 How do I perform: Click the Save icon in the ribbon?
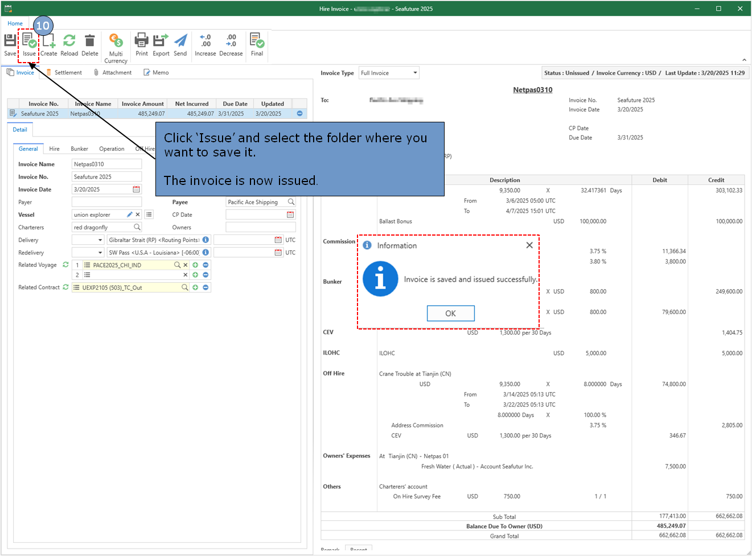10,42
